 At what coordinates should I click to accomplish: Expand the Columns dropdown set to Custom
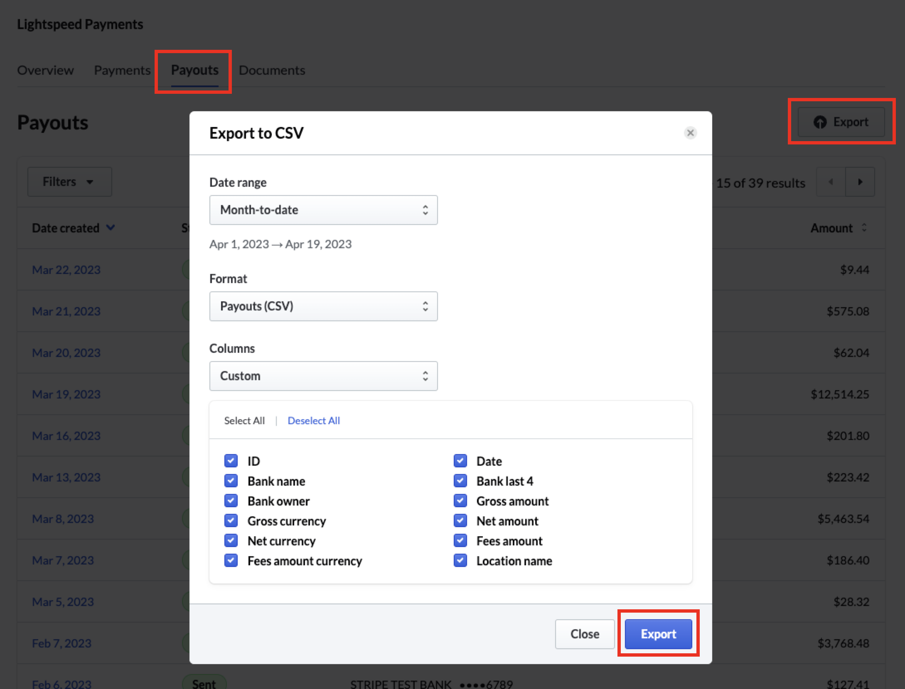(323, 376)
